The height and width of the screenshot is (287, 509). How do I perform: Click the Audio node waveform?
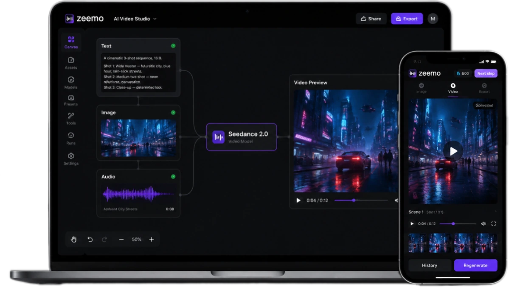(138, 194)
